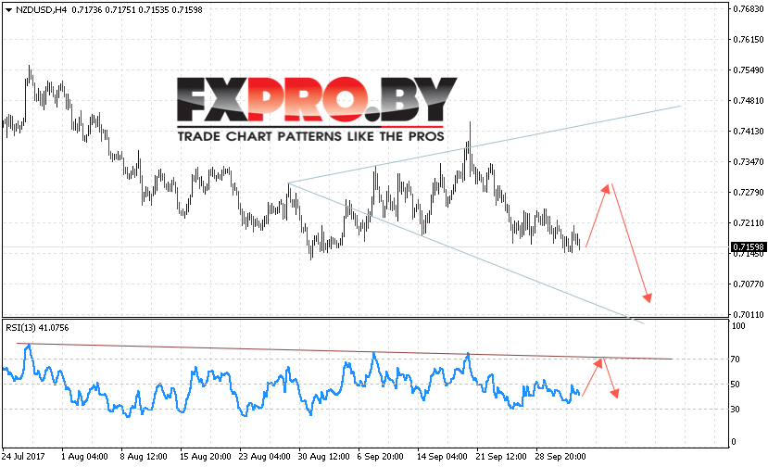
Task: Select the 28 Sep 20:00 time label
Action: pyautogui.click(x=560, y=456)
